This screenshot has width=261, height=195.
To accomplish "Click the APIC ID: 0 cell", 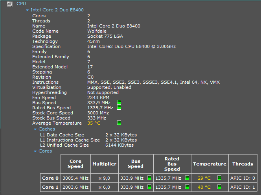I will 243,178.
